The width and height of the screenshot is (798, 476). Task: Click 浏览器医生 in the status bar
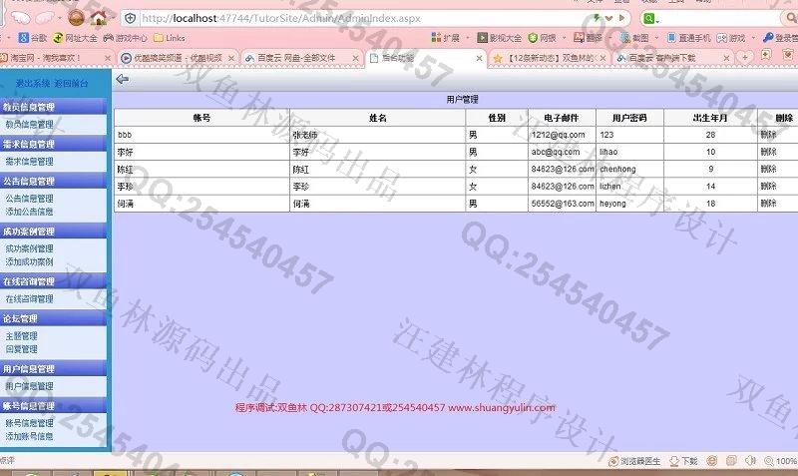(x=634, y=461)
